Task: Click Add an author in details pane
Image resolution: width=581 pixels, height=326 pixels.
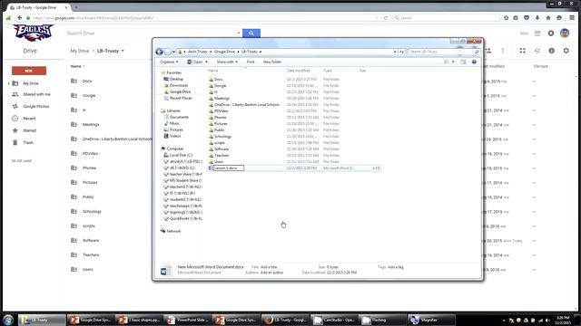Action: click(272, 273)
